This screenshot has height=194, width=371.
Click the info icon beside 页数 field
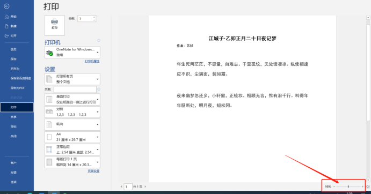coord(99,89)
